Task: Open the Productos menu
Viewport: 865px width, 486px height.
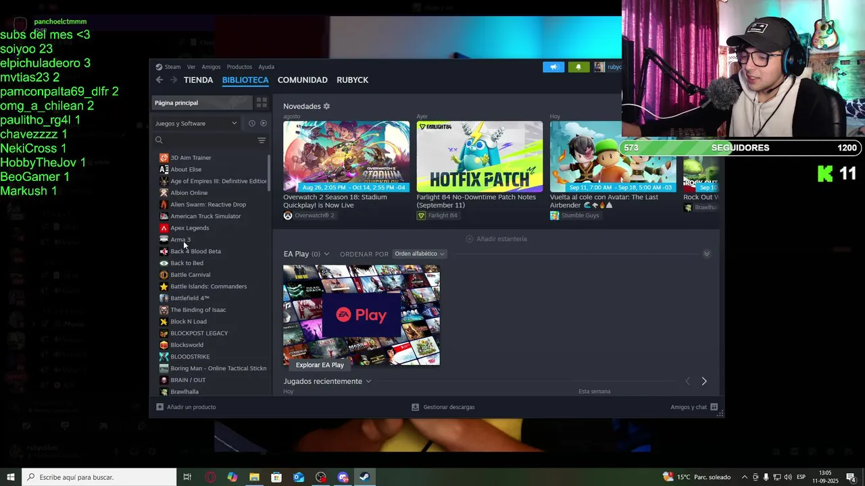Action: pyautogui.click(x=239, y=67)
